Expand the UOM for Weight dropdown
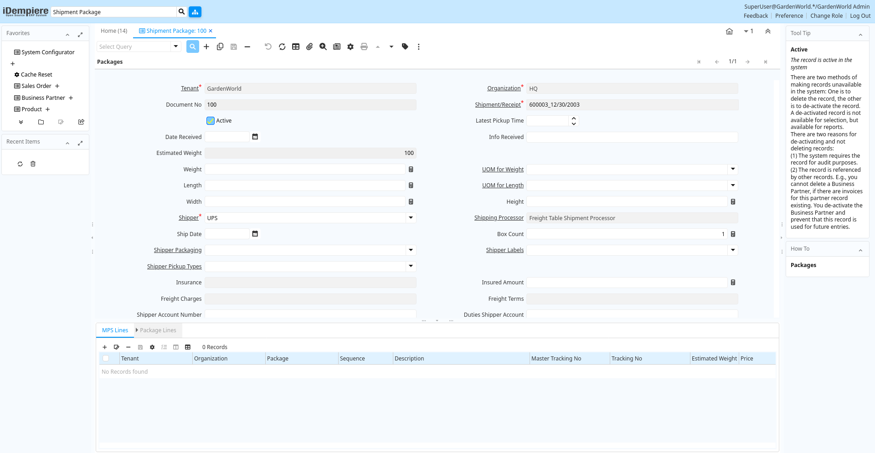The image size is (875, 453). click(733, 170)
